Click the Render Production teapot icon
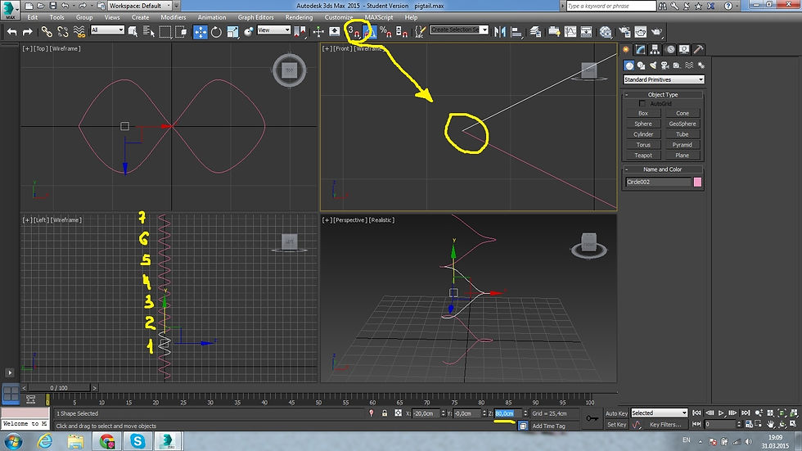This screenshot has height=451, width=802. [x=656, y=32]
